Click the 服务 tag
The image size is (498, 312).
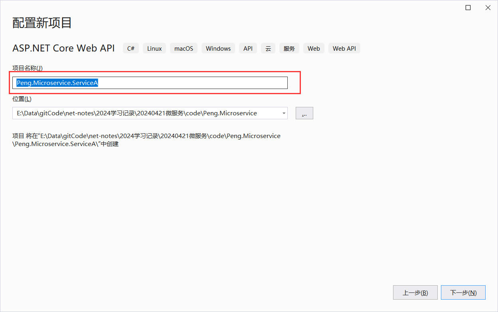click(x=289, y=48)
